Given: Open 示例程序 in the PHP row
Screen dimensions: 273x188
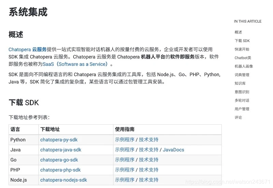Looking at the screenshot, I should point(125,170).
